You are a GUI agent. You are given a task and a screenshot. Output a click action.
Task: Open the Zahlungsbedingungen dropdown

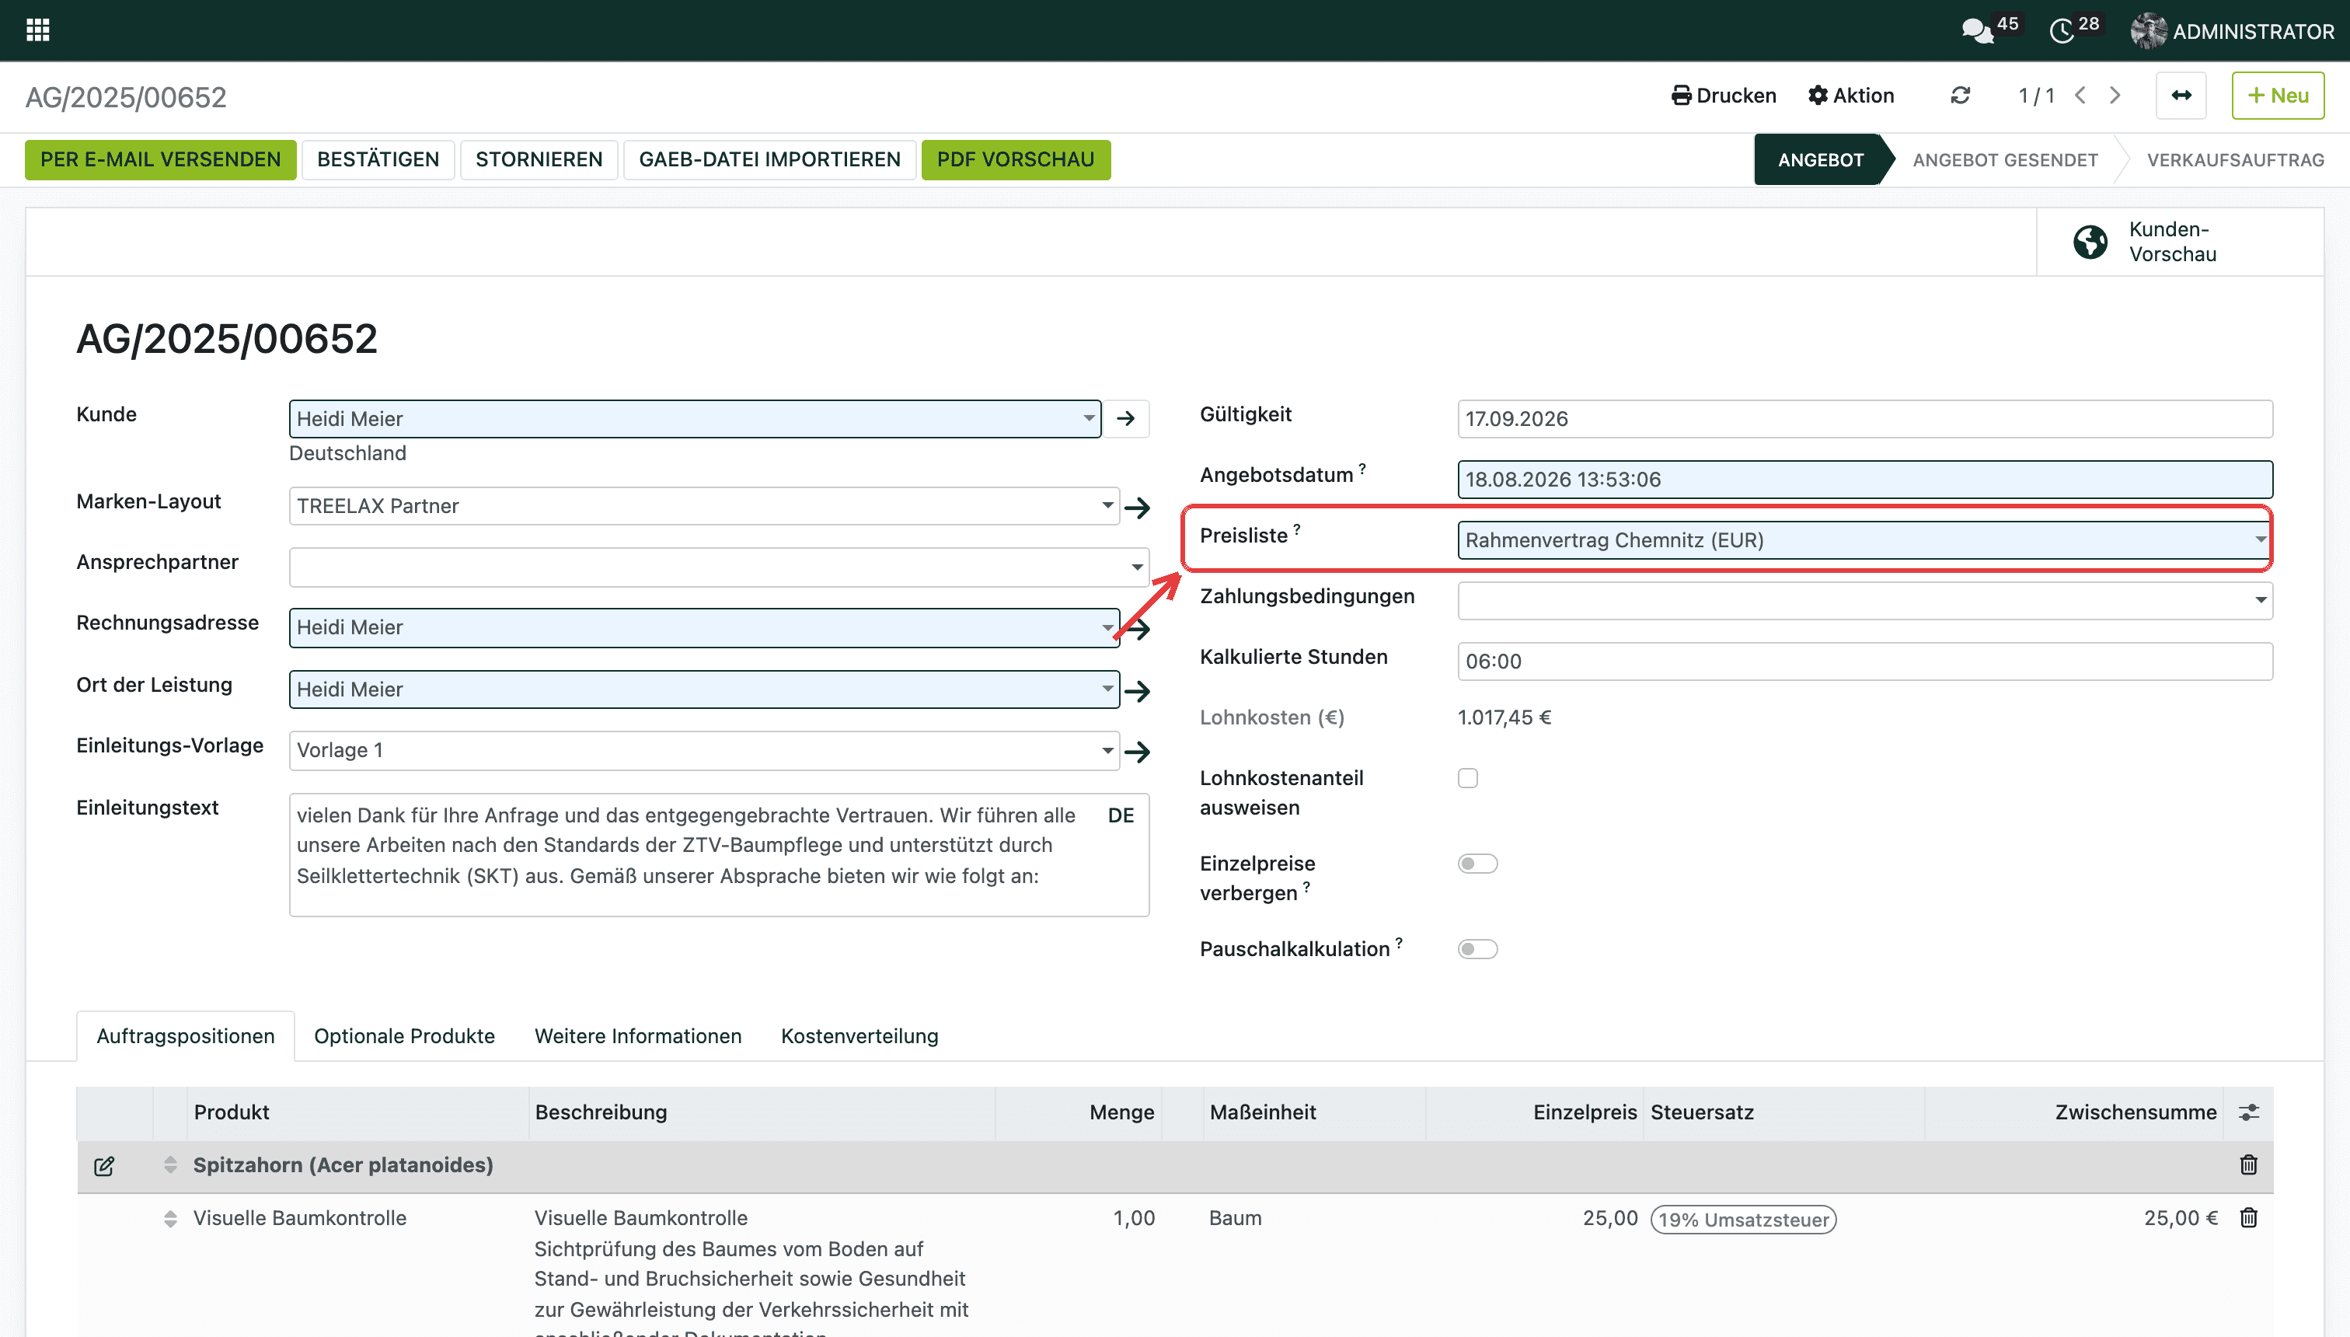tap(2259, 601)
